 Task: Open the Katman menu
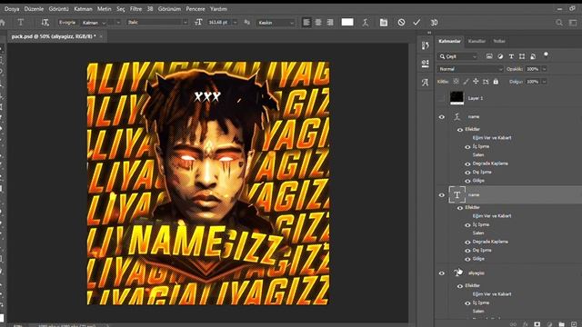click(83, 9)
